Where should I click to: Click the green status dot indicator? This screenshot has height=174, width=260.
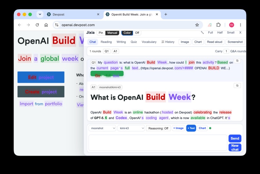(x=210, y=128)
